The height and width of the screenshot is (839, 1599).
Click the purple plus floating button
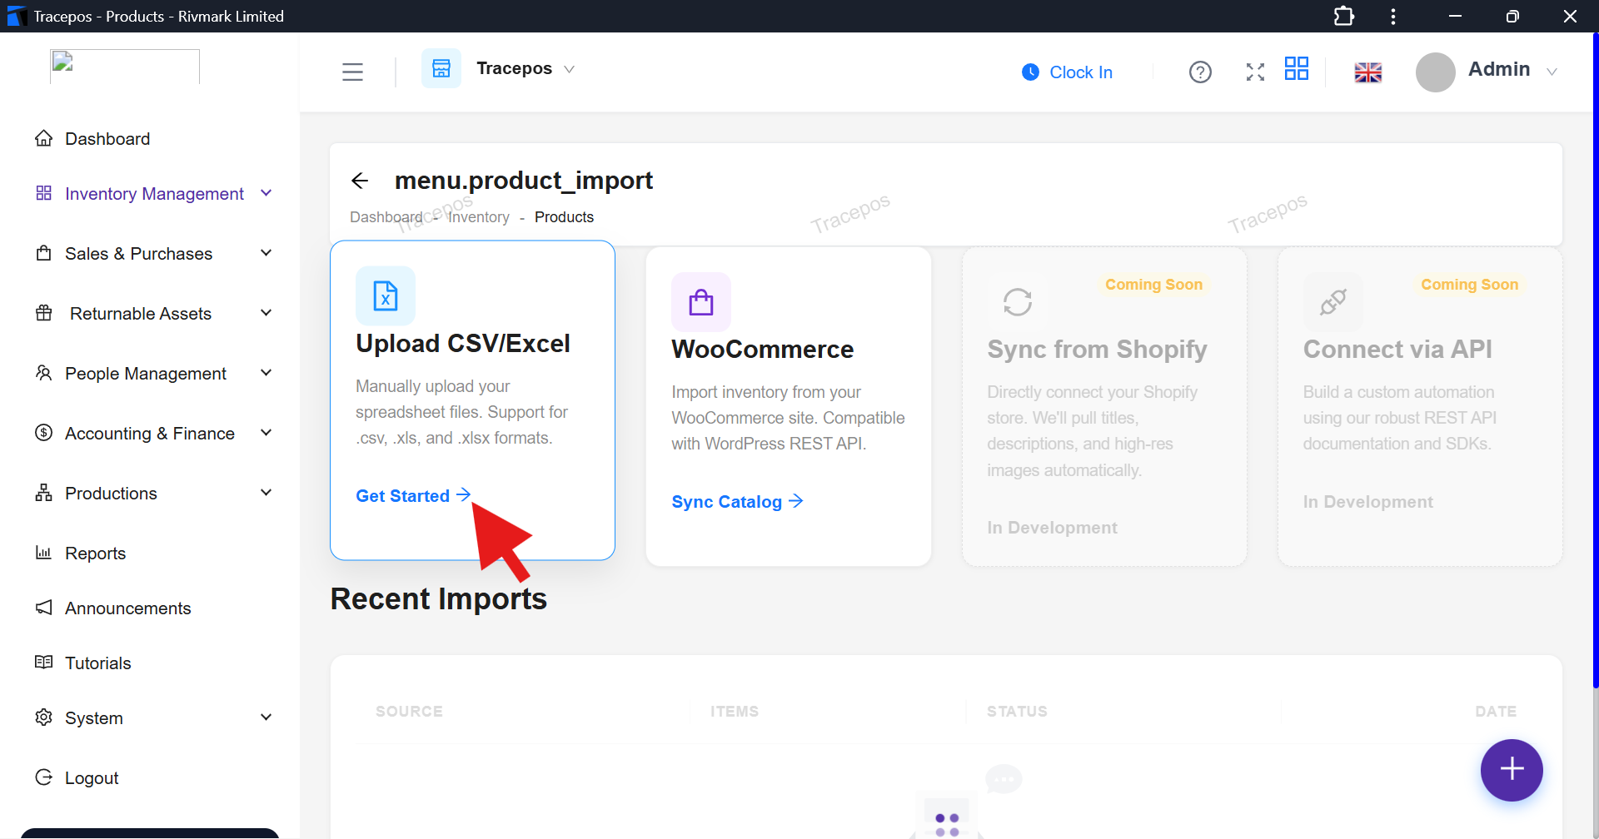click(x=1512, y=770)
